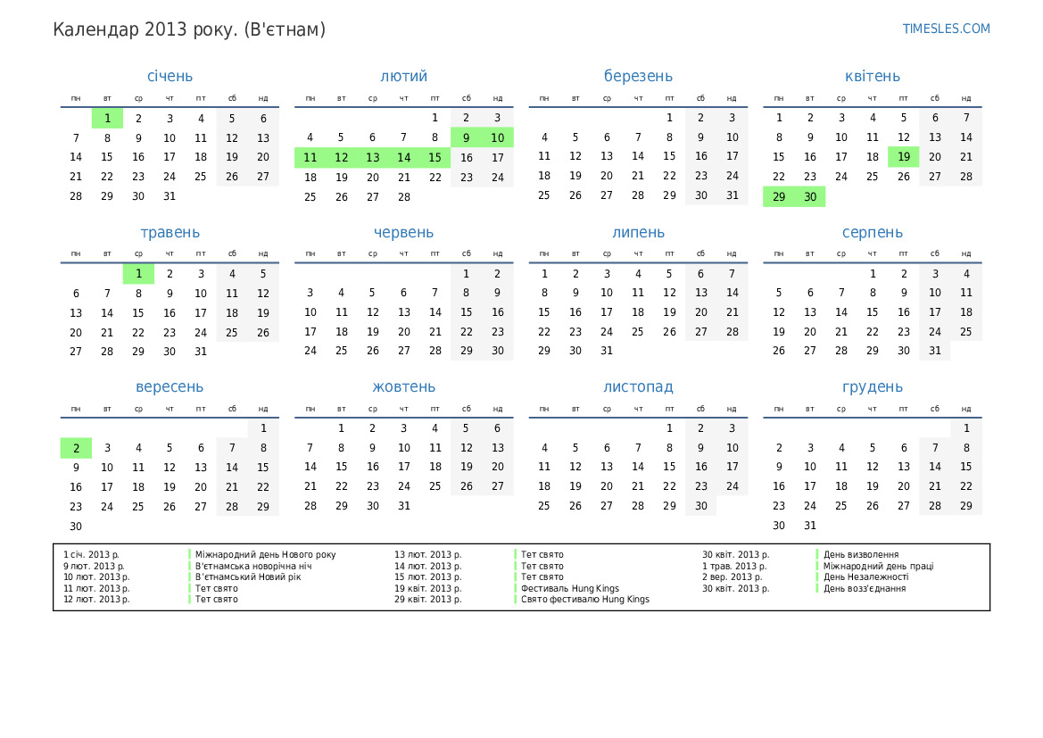Click highlighted 12 in лютий
Screen dimensions: 1043x738
point(341,158)
